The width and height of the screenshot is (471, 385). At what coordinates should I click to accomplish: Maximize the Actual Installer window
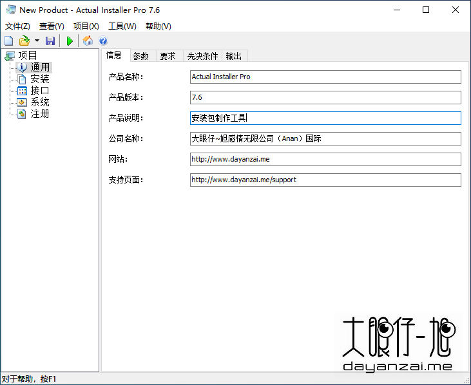426,10
